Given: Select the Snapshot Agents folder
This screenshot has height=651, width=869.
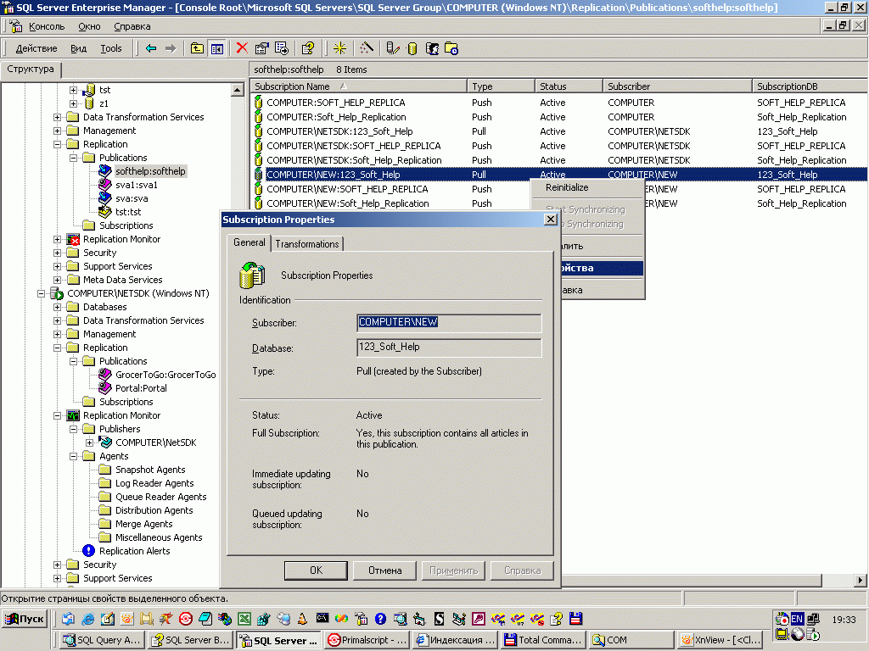Looking at the screenshot, I should pos(150,470).
